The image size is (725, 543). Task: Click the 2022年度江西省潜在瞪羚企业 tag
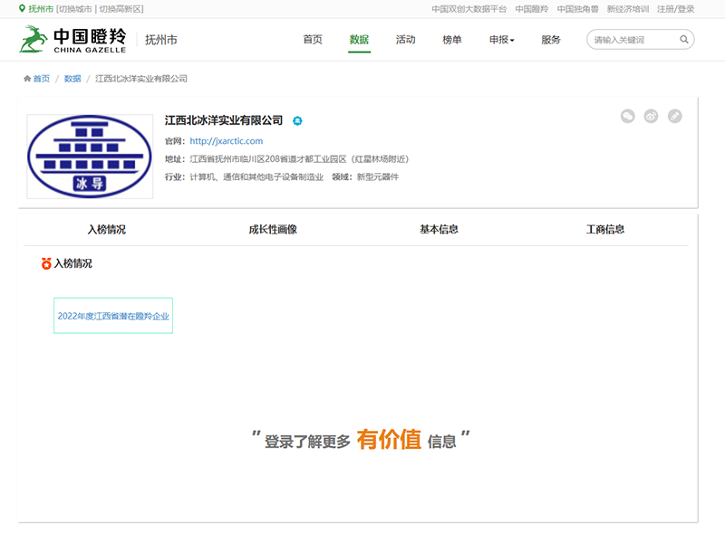(113, 316)
